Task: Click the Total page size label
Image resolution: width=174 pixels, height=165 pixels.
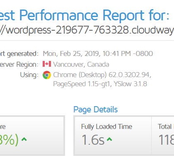Action: (166, 126)
